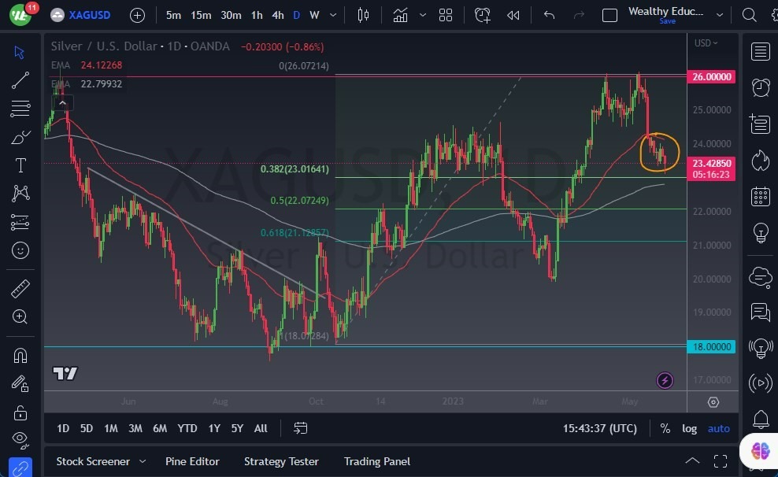Collapse the indicator legend chevron
The width and height of the screenshot is (778, 477).
(62, 102)
